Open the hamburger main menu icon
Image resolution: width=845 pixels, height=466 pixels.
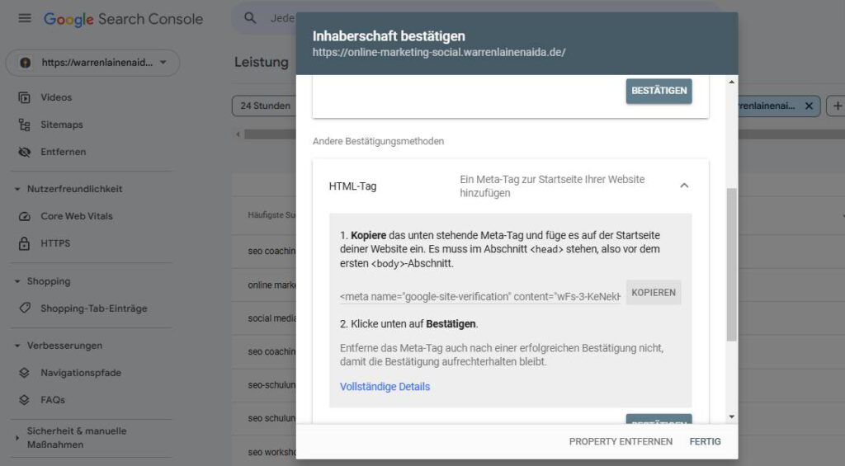pyautogui.click(x=24, y=18)
